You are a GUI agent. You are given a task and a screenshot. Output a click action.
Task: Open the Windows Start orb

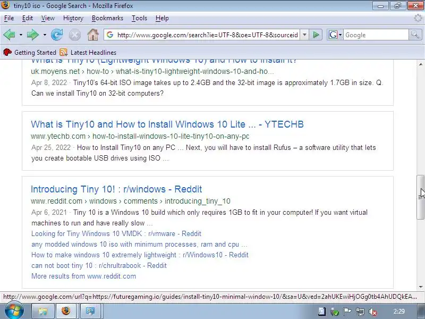tap(14, 310)
